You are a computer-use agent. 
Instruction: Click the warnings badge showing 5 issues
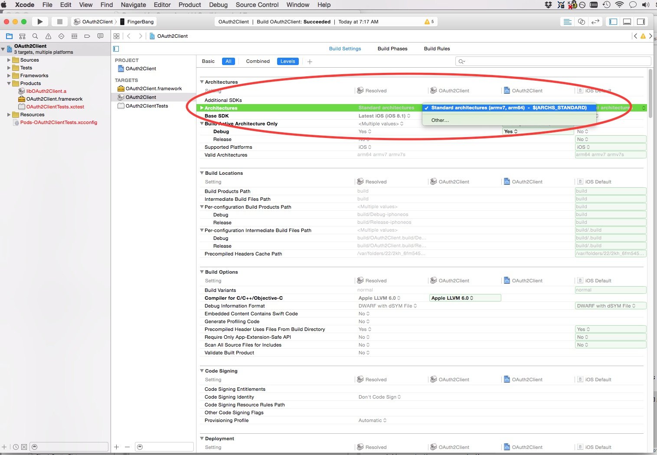[x=429, y=22]
